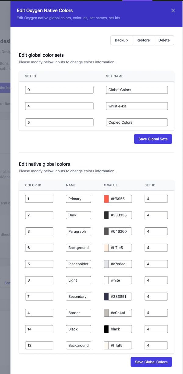
Task: Edit the name field labeled Light
Action: (78, 280)
